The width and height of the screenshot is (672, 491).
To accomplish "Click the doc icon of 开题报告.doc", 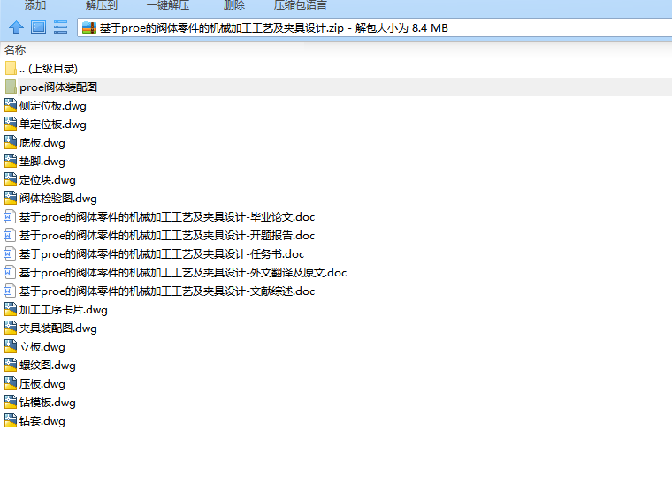I will click(x=10, y=235).
